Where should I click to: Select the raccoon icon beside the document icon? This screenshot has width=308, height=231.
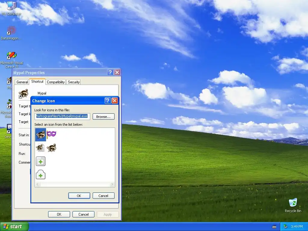coord(51,148)
